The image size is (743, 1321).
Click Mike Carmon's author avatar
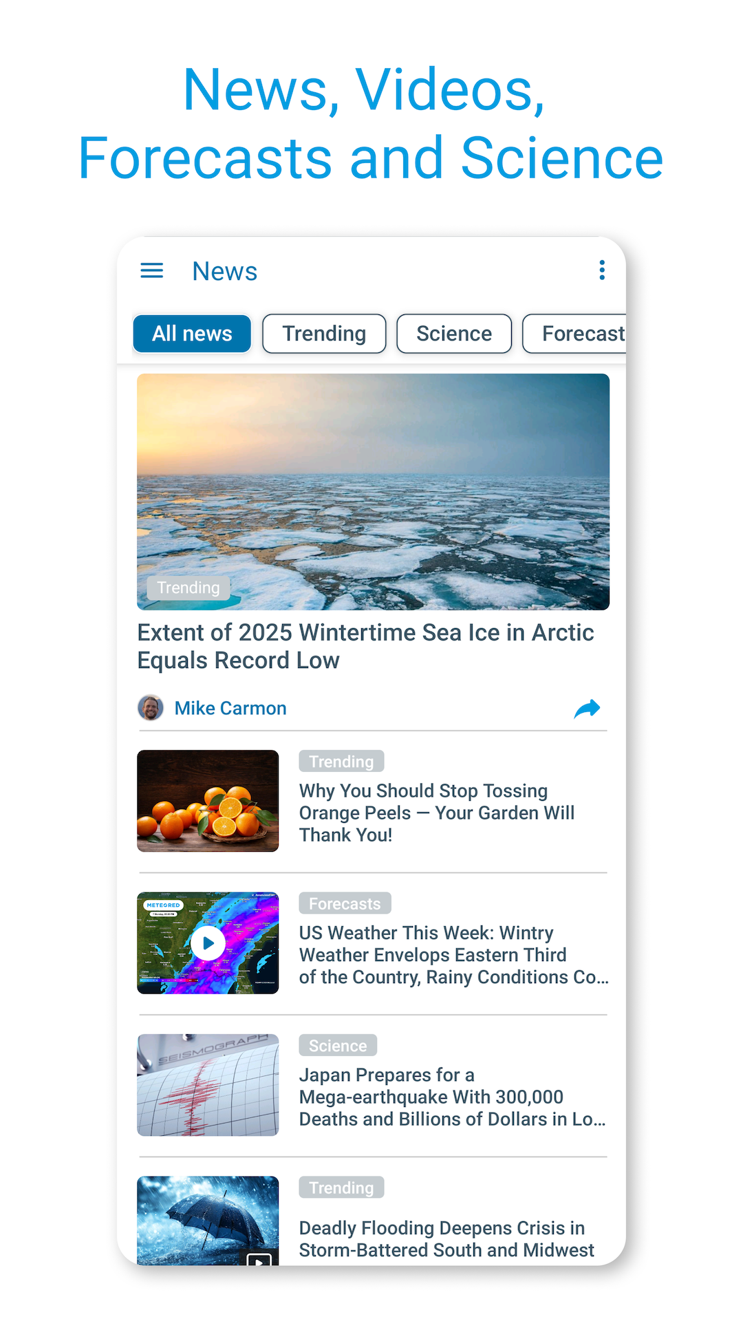tap(151, 707)
